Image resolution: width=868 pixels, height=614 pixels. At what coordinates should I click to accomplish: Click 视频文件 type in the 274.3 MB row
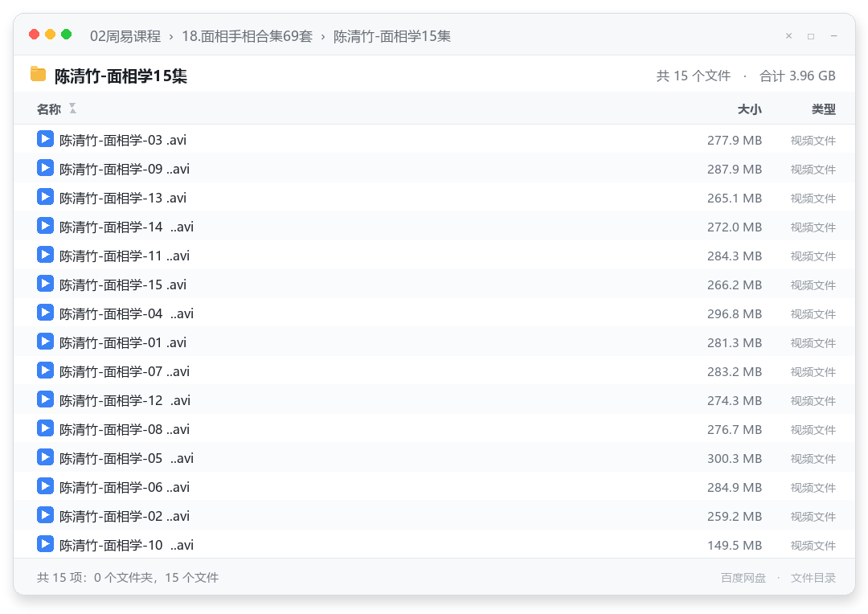tap(813, 401)
